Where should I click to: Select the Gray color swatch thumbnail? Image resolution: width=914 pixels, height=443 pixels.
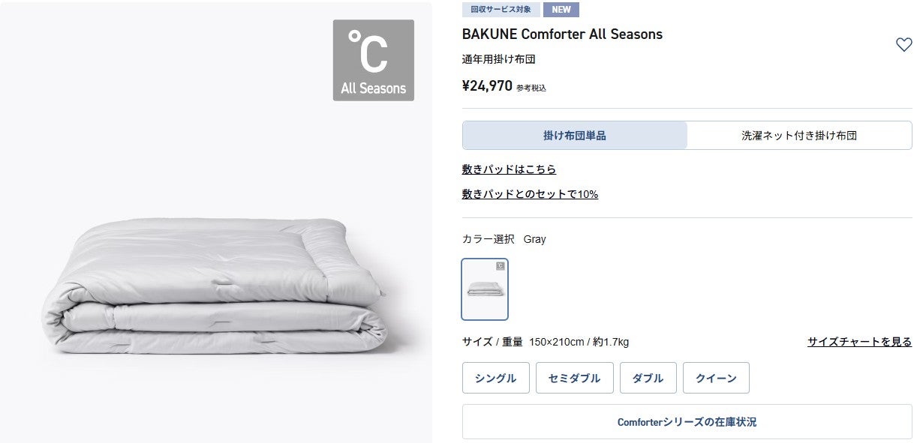pyautogui.click(x=485, y=289)
